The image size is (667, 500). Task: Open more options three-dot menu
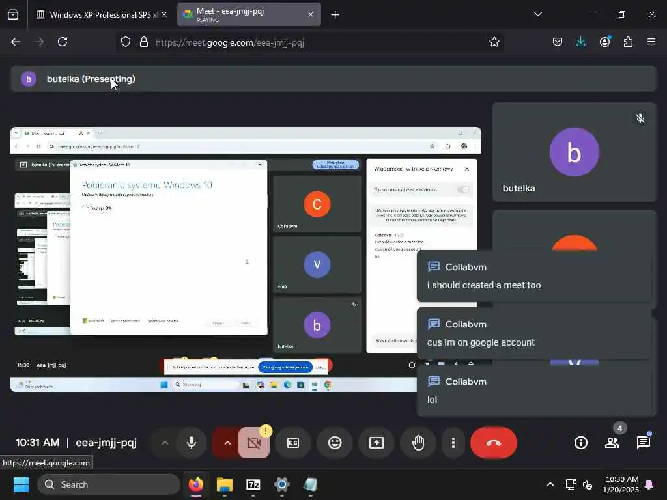pyautogui.click(x=453, y=443)
